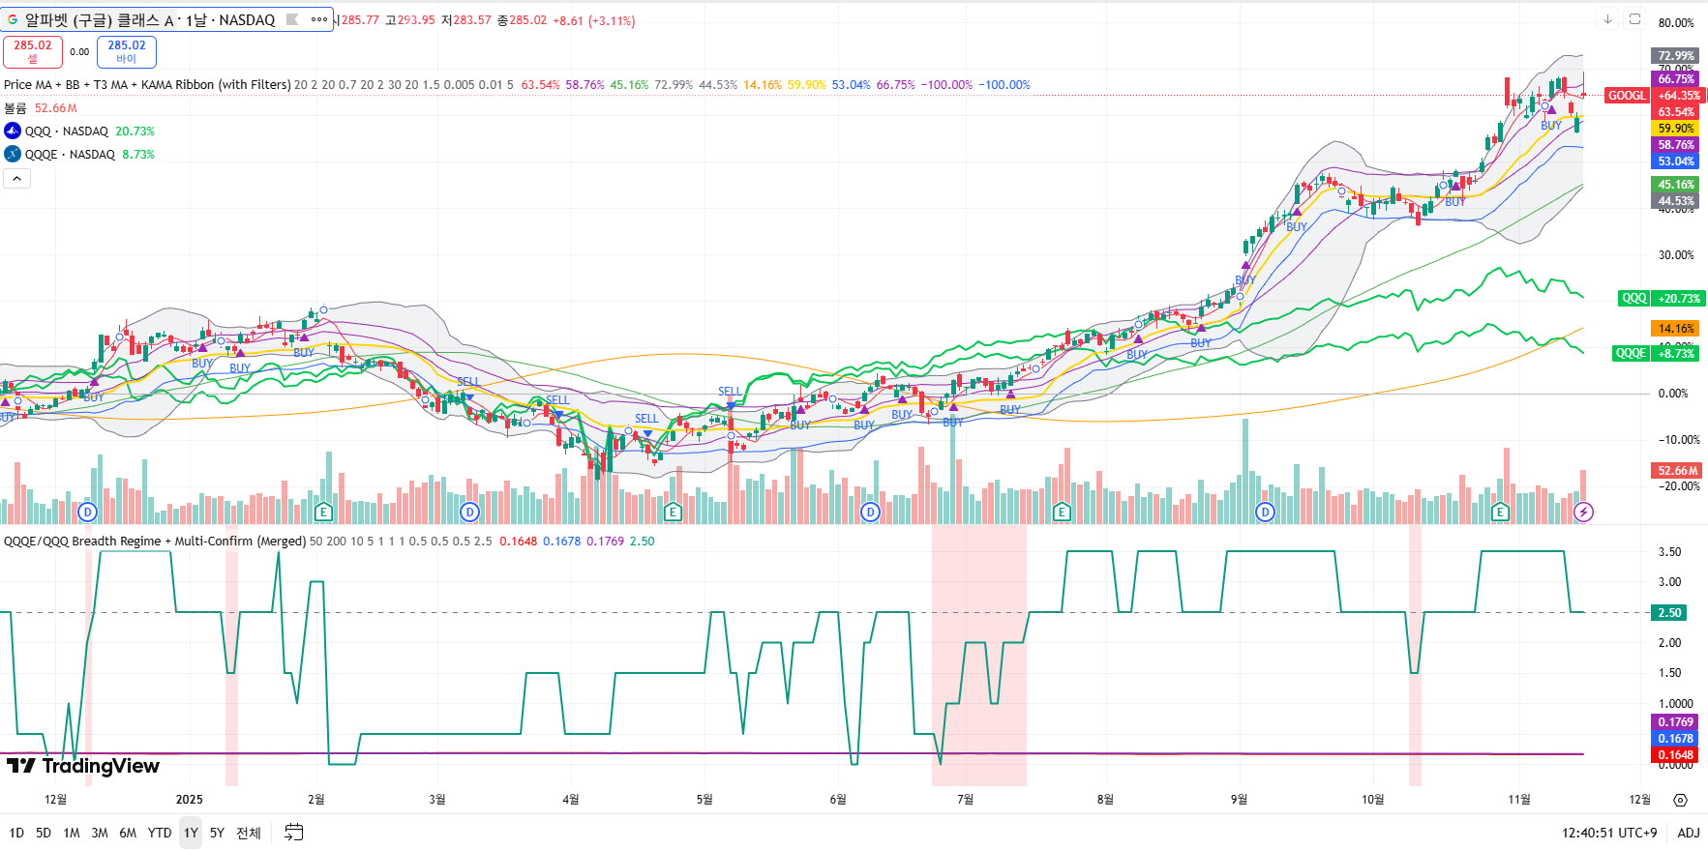Choose the YTD time range
Viewport: 1708px width, 850px height.
pyautogui.click(x=160, y=833)
